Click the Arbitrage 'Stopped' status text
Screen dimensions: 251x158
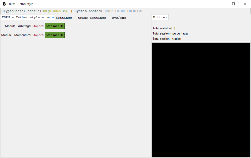[38, 26]
